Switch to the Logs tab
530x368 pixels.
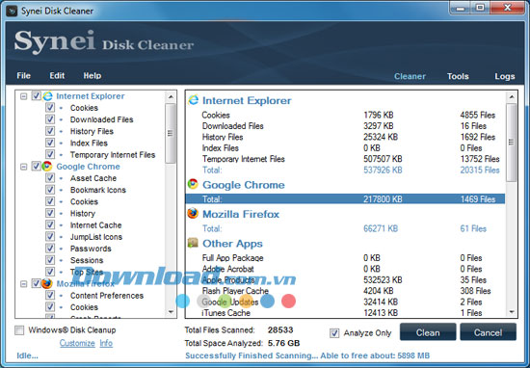[505, 76]
